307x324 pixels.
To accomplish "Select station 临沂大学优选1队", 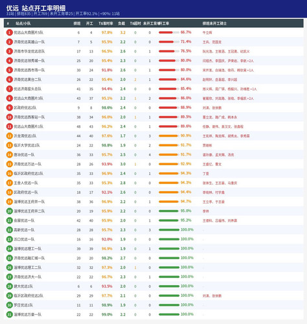I will [x=27, y=145].
